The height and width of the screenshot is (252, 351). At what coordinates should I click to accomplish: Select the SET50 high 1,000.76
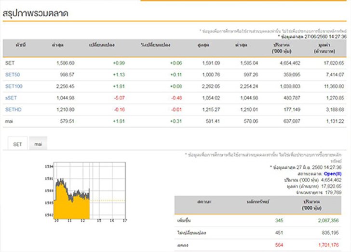pos(211,75)
